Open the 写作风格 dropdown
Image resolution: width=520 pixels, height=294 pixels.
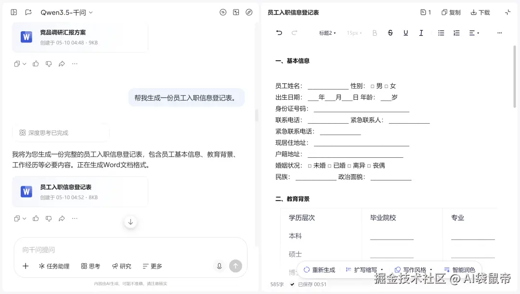tap(414, 270)
